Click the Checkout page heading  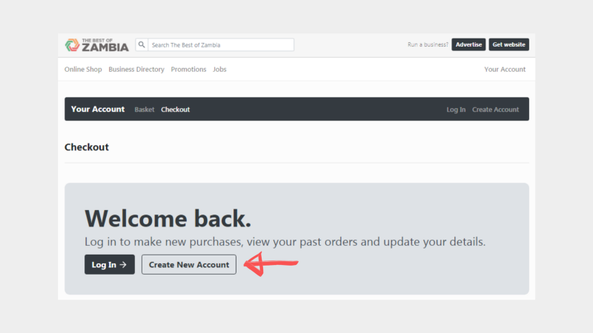tap(87, 147)
